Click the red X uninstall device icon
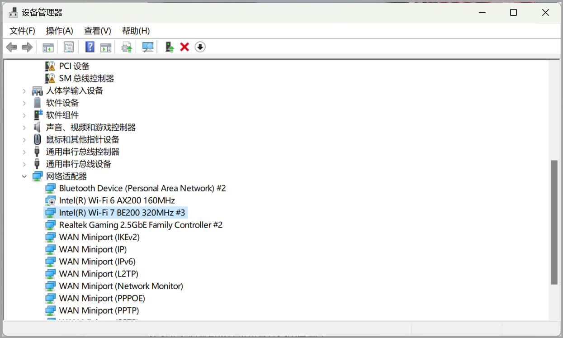The width and height of the screenshot is (563, 338). (x=185, y=47)
